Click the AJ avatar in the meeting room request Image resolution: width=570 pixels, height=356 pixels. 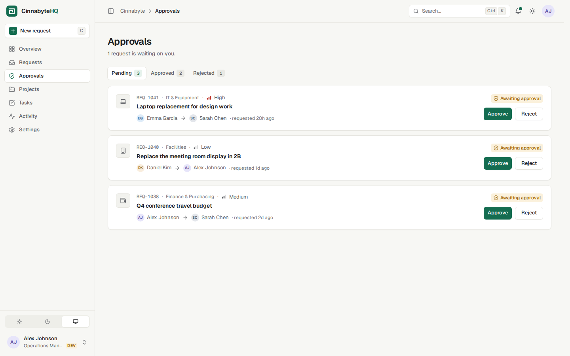pyautogui.click(x=187, y=168)
